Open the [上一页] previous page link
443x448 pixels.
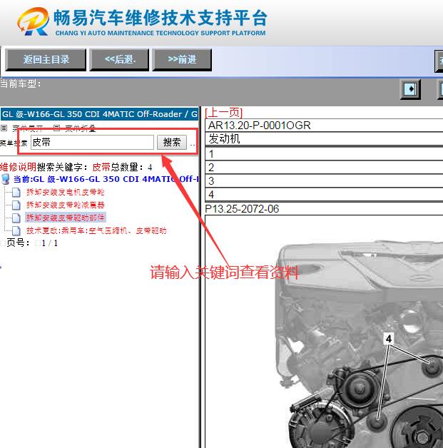224,112
